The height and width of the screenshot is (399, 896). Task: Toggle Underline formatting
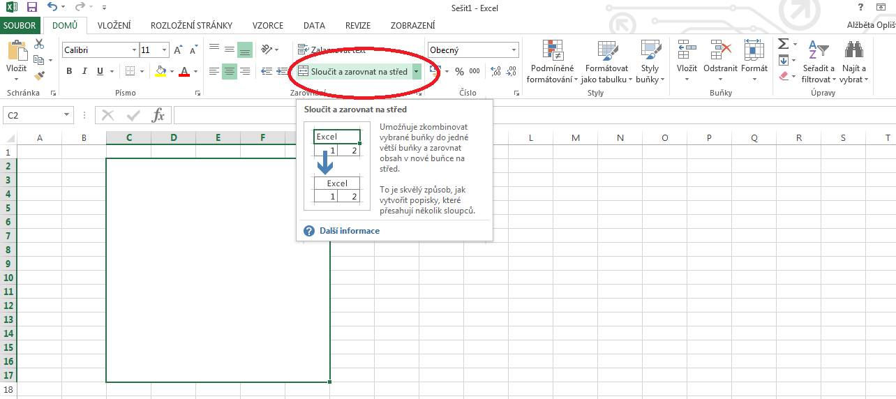click(x=100, y=71)
